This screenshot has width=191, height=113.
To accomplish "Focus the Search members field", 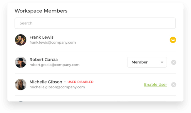I will (95, 23).
